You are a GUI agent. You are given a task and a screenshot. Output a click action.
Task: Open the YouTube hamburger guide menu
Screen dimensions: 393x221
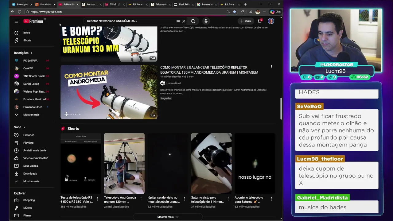(x=16, y=21)
